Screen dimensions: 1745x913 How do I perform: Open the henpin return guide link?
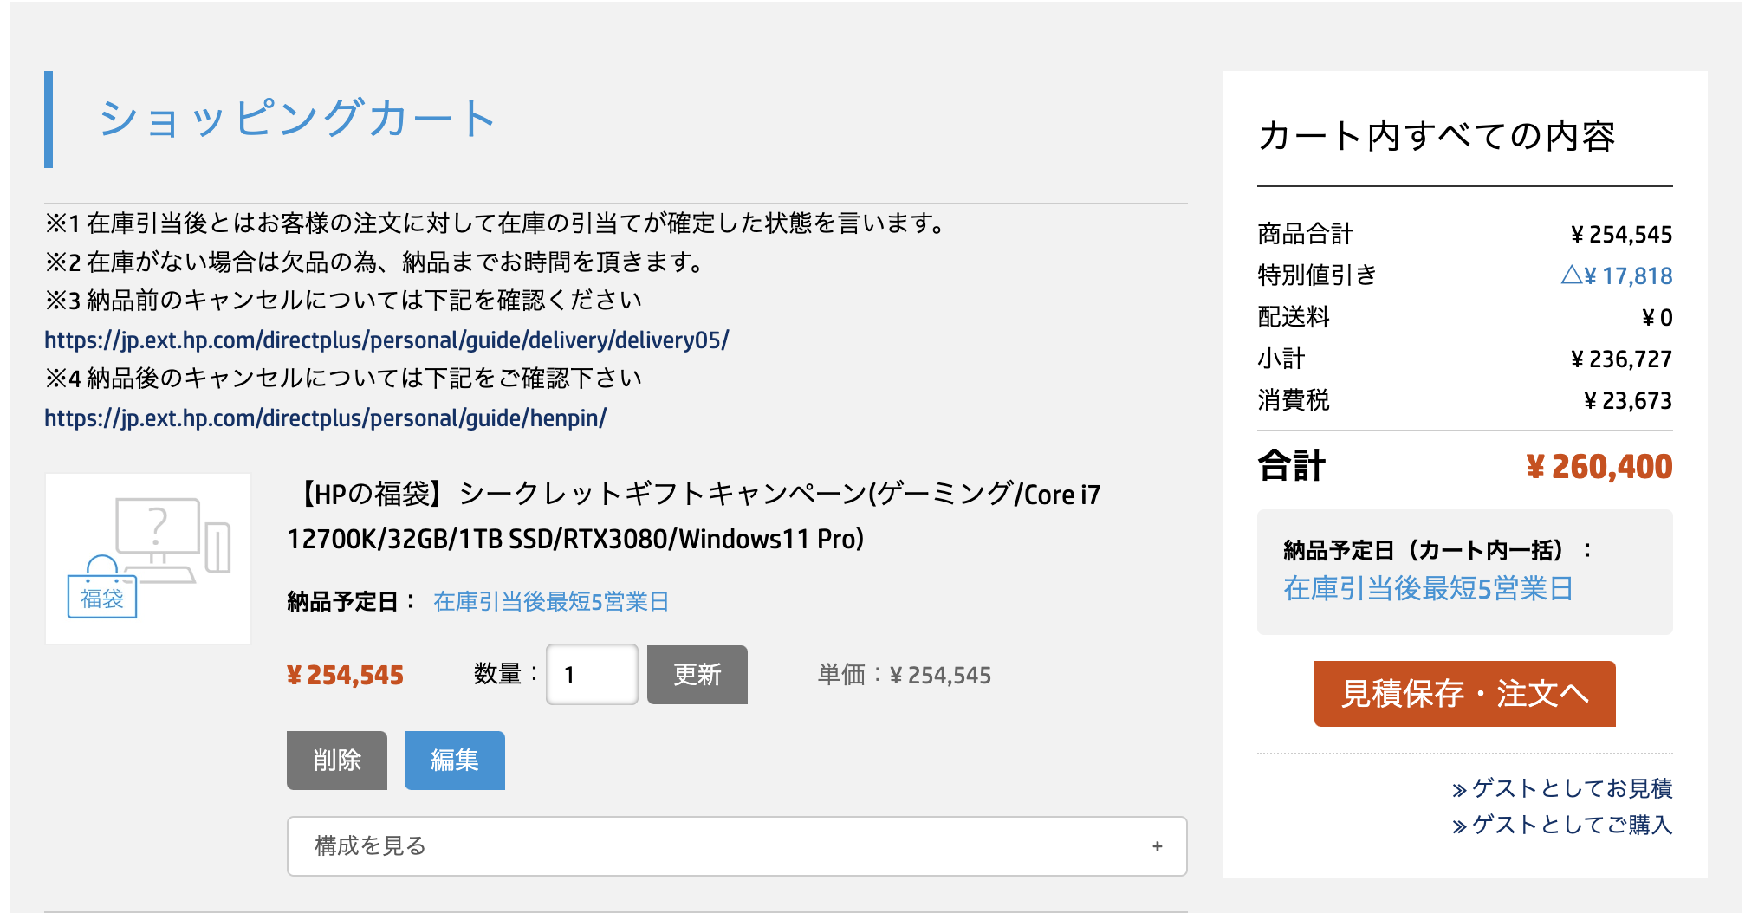click(325, 418)
